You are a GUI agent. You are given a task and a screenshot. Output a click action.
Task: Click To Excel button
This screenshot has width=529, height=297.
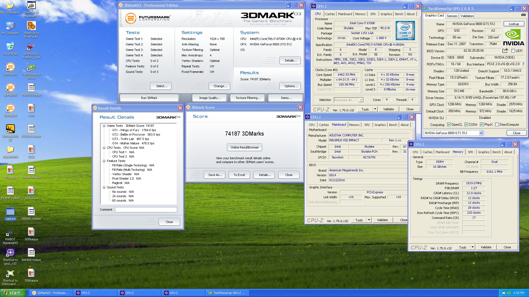(x=239, y=175)
